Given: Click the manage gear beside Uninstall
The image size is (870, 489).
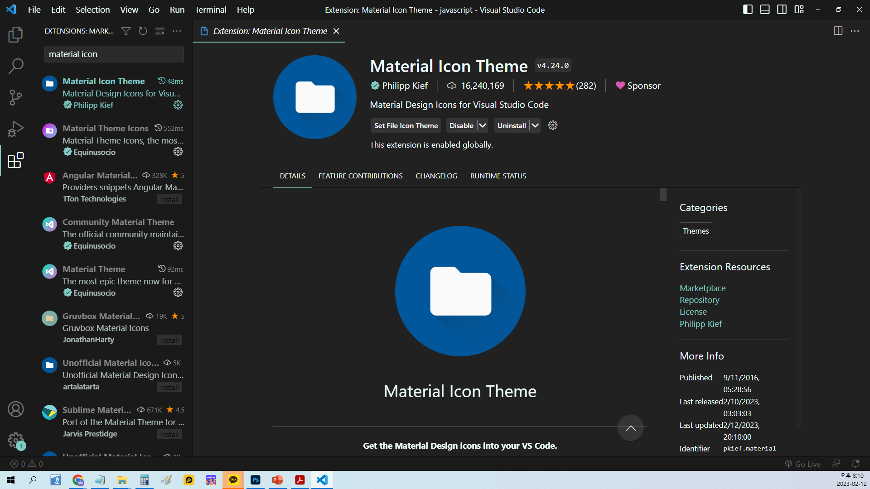Looking at the screenshot, I should point(552,125).
